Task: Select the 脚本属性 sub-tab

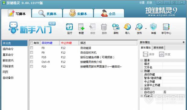Action: pyautogui.click(x=146, y=47)
